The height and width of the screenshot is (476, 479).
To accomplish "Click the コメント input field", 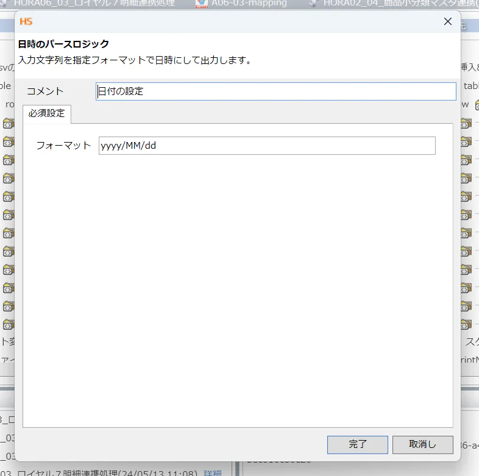I will (276, 91).
